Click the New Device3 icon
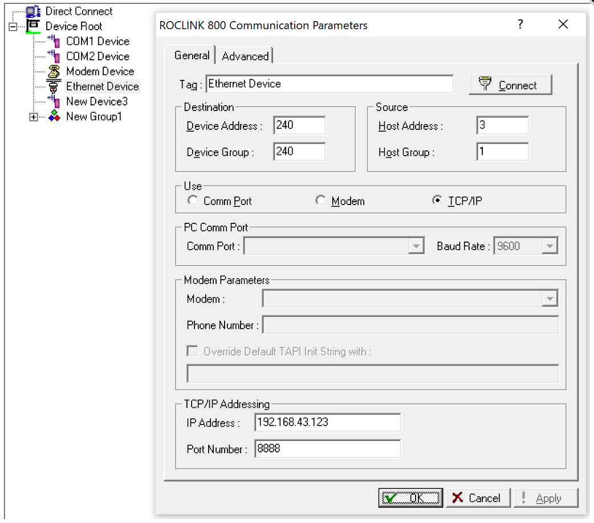The width and height of the screenshot is (594, 523). (x=54, y=101)
